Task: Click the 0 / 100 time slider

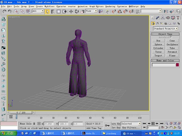Action: (21, 112)
